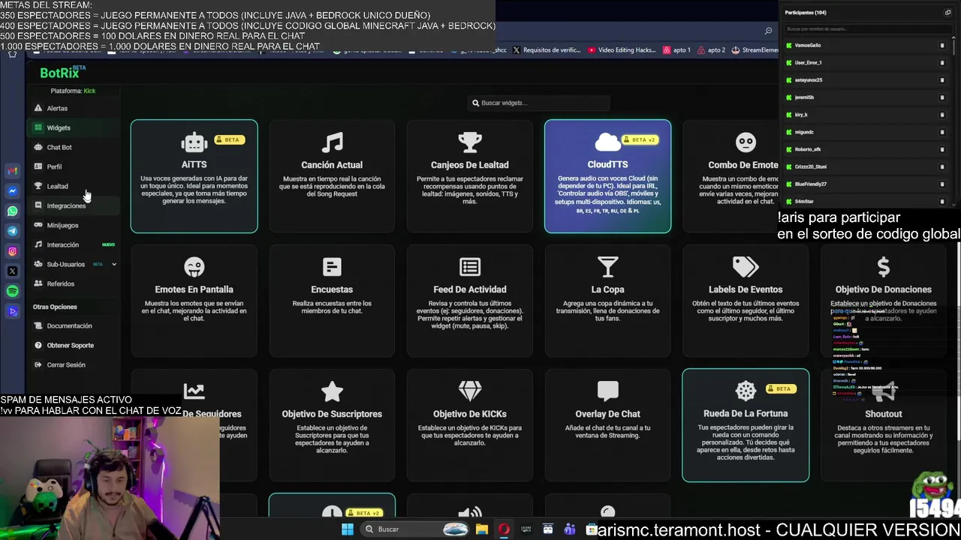Click the CloudTTS card title
Screen dimensions: 961x540
607,164
